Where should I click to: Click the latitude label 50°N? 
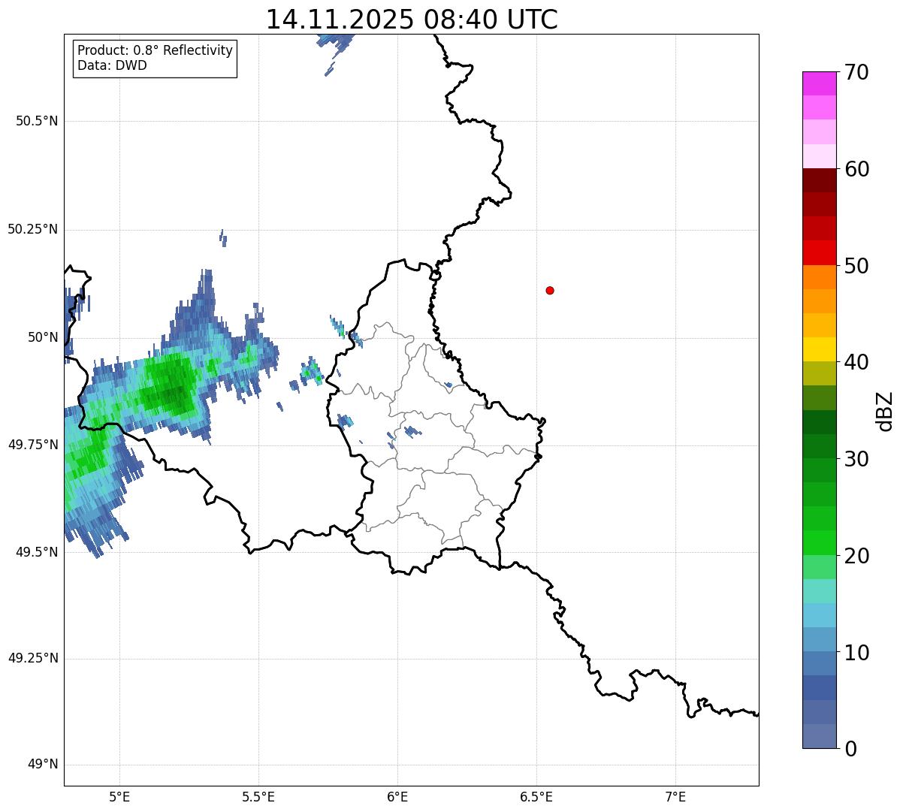tap(43, 337)
